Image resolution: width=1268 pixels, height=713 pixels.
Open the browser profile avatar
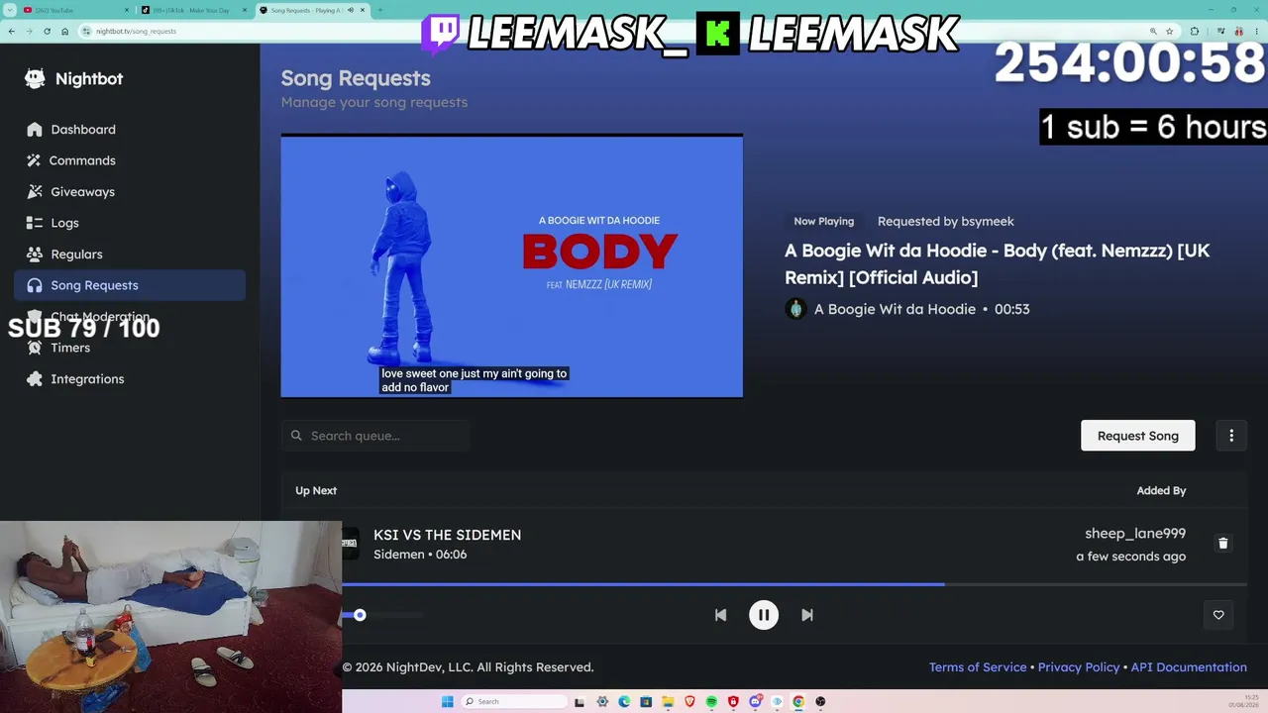[x=1238, y=31]
